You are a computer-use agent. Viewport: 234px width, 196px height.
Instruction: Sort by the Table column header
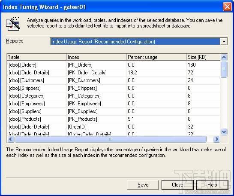pyautogui.click(x=37, y=57)
